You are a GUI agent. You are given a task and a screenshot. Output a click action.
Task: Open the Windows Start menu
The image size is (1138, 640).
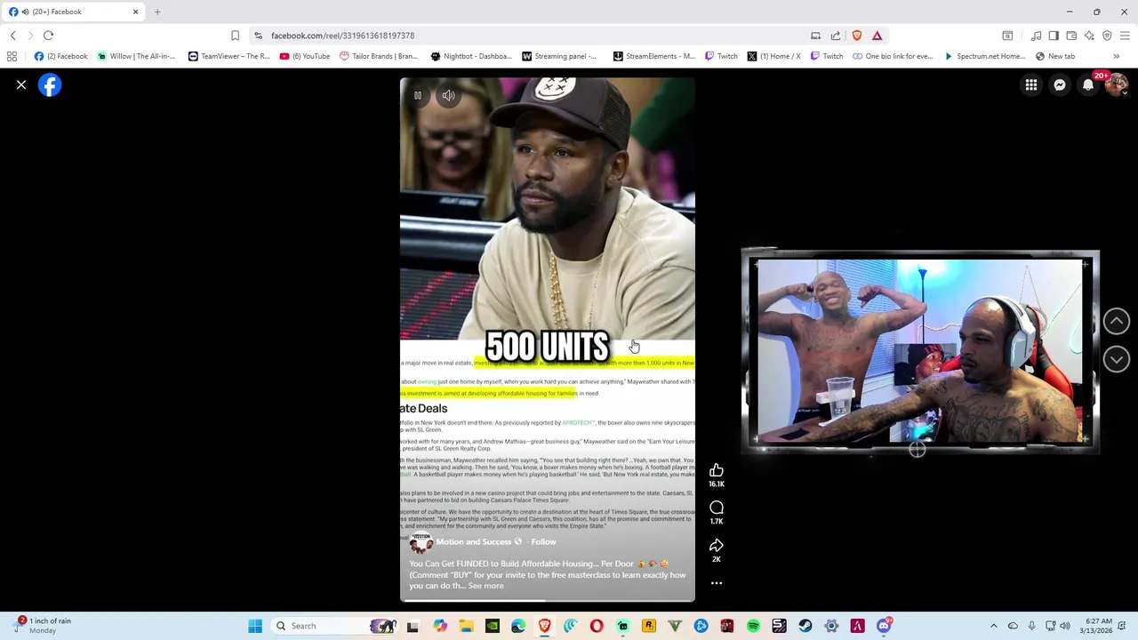pyautogui.click(x=255, y=626)
